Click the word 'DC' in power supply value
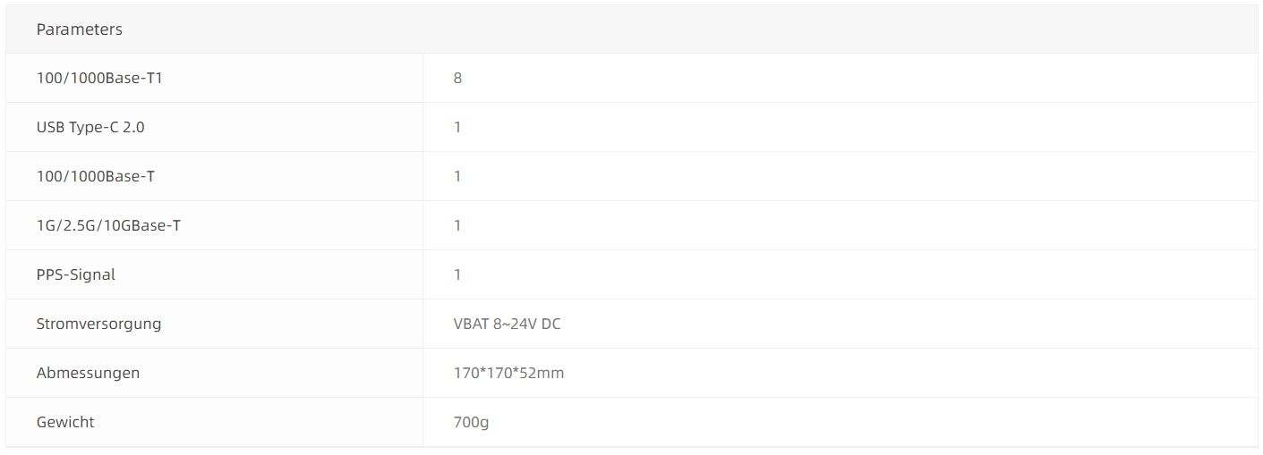The image size is (1263, 455). coord(550,324)
